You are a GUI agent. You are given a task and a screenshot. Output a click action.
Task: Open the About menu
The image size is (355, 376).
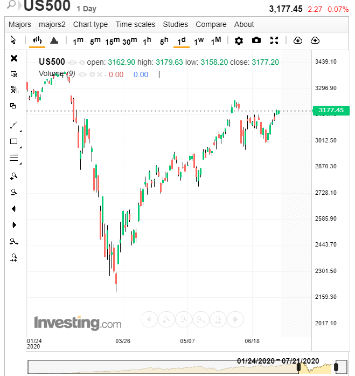coord(244,24)
